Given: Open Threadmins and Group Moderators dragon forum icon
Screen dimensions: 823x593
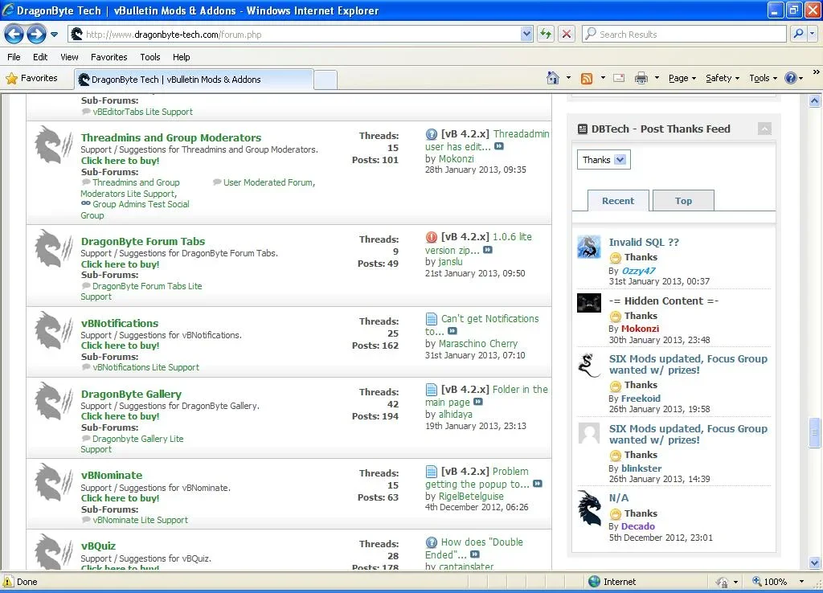Looking at the screenshot, I should point(53,145).
